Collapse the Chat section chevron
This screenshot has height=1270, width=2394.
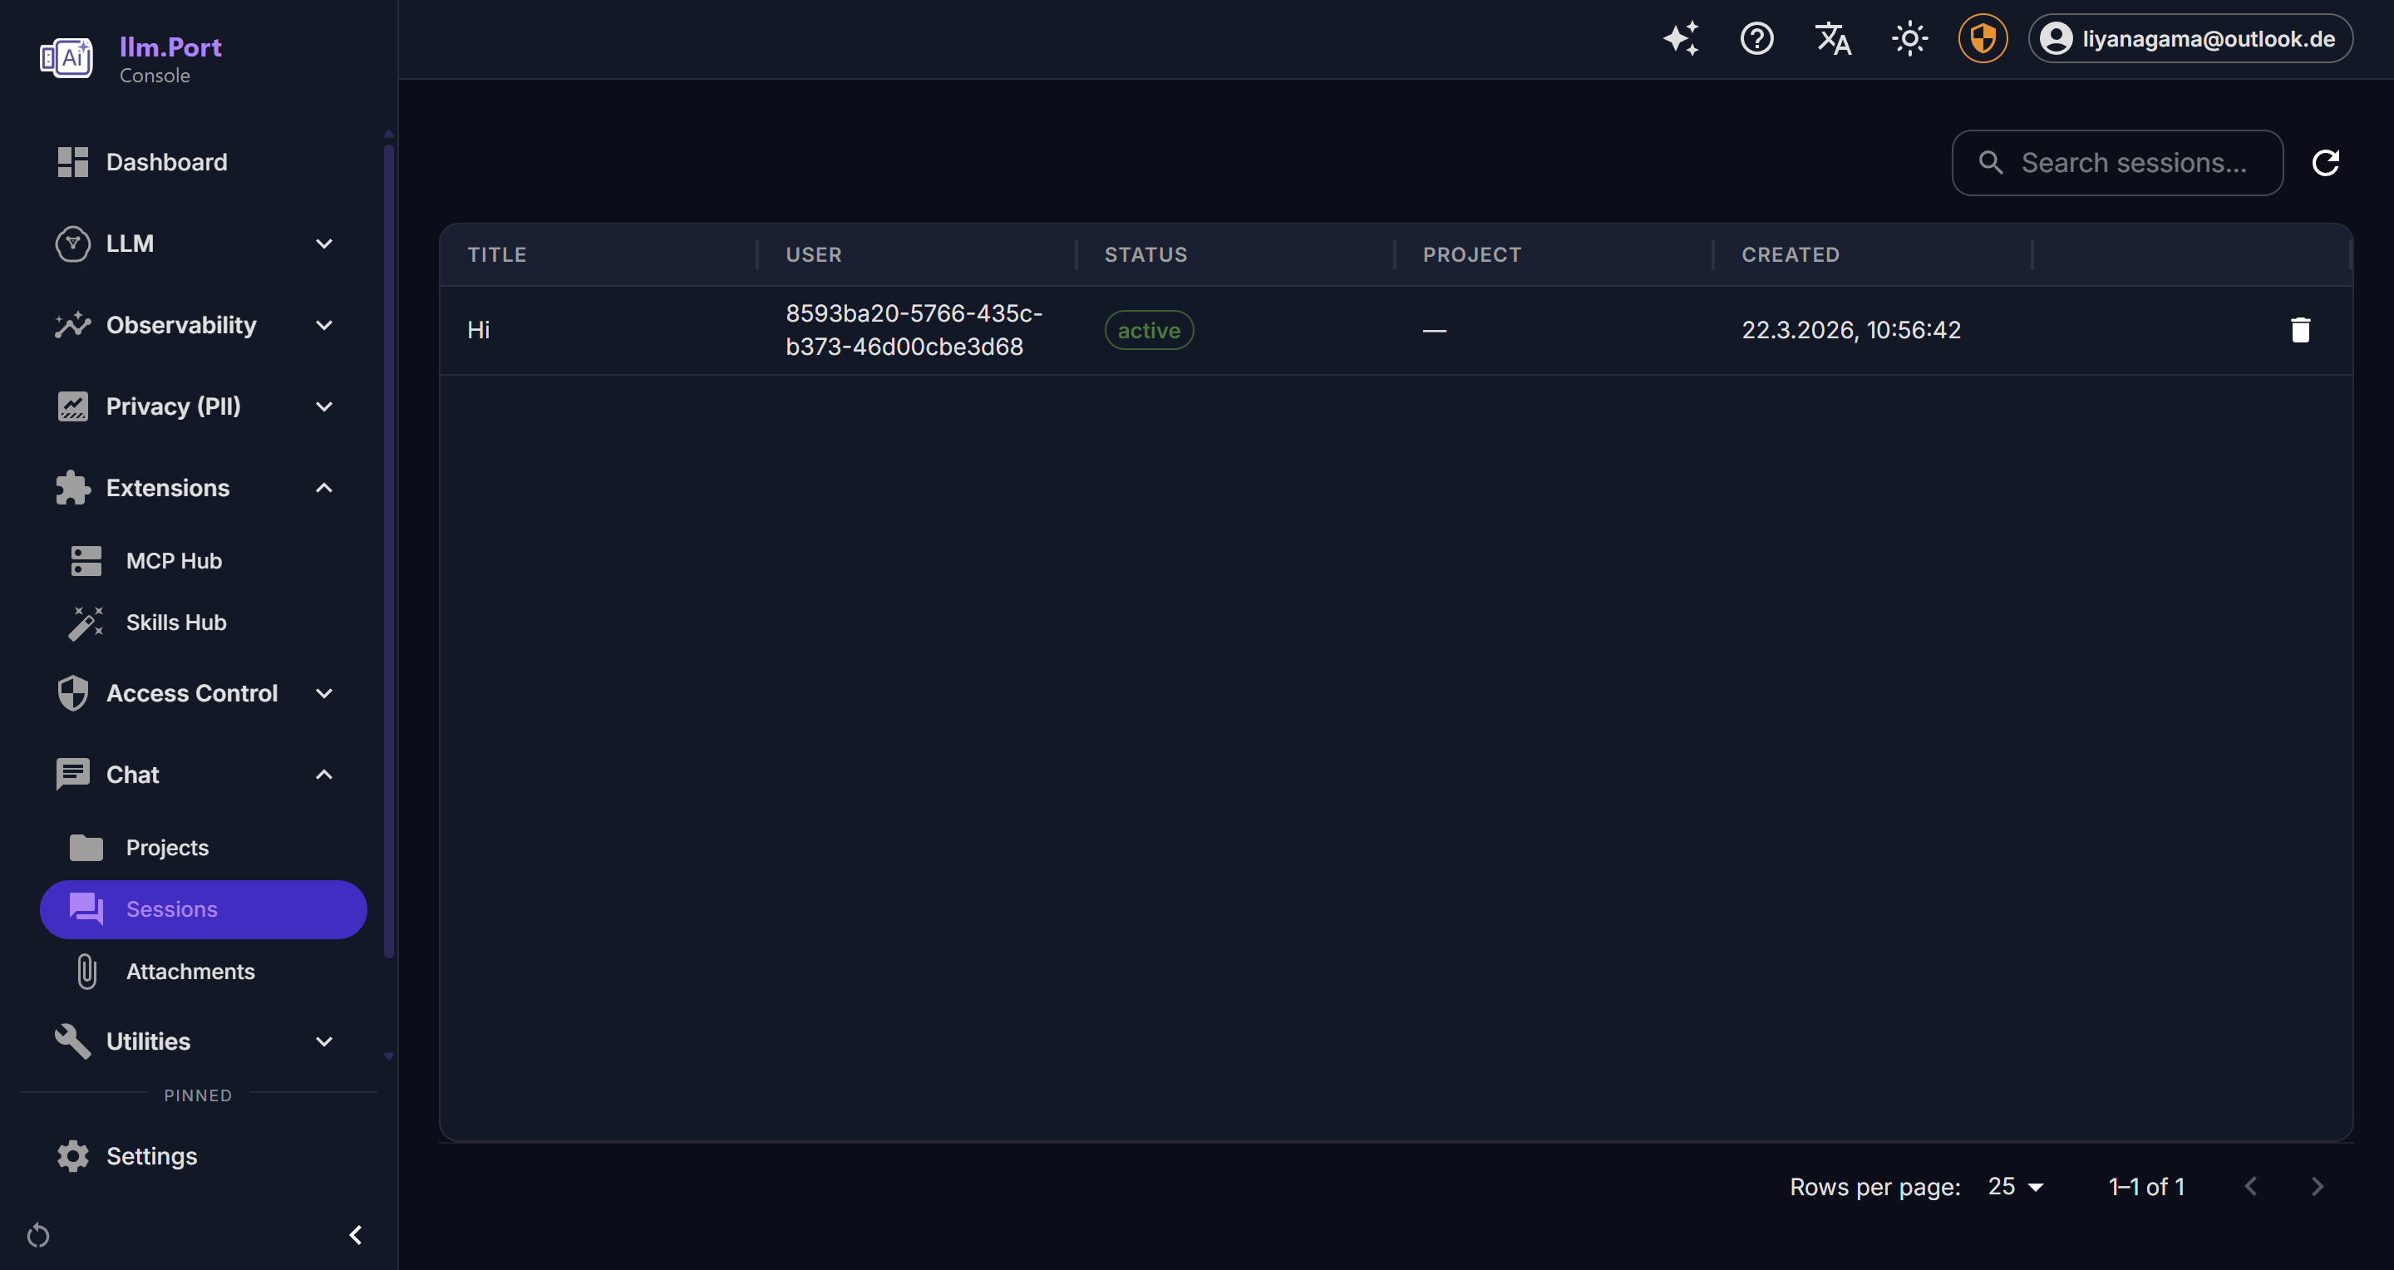[324, 775]
